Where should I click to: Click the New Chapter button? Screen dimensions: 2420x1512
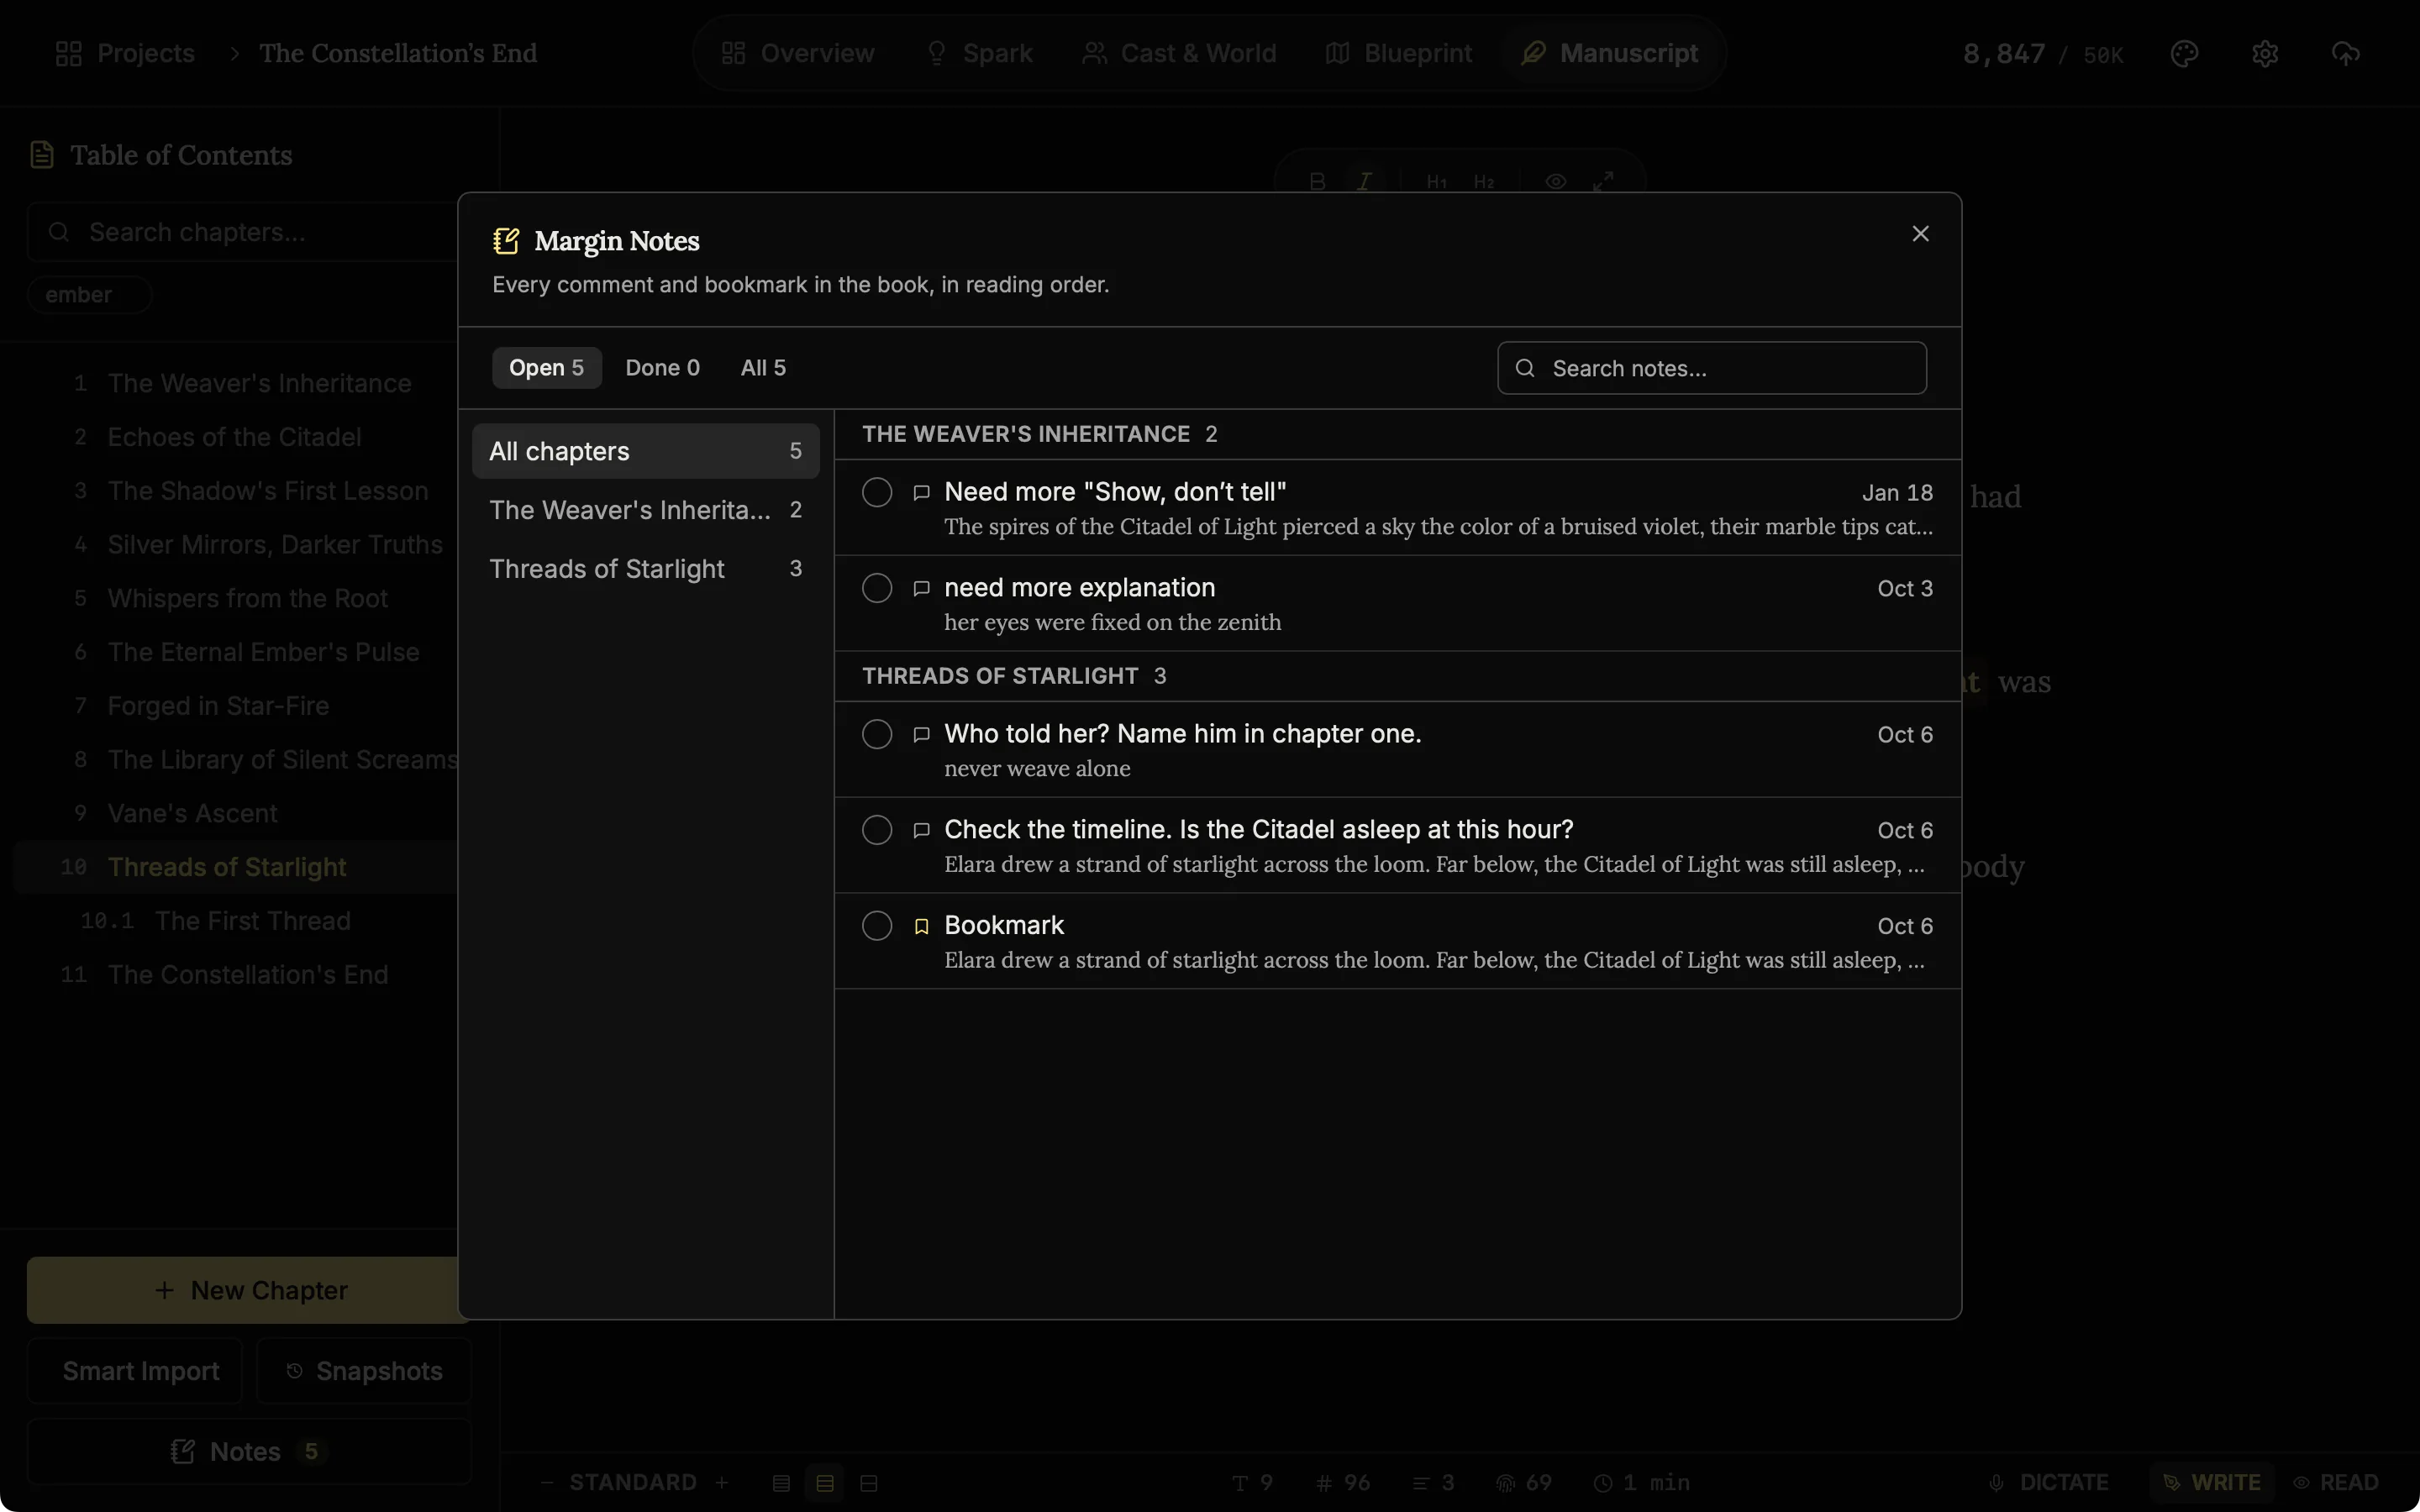[250, 1290]
